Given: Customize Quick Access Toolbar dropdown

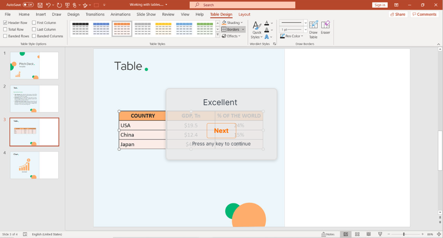Looking at the screenshot, I should [104, 5].
